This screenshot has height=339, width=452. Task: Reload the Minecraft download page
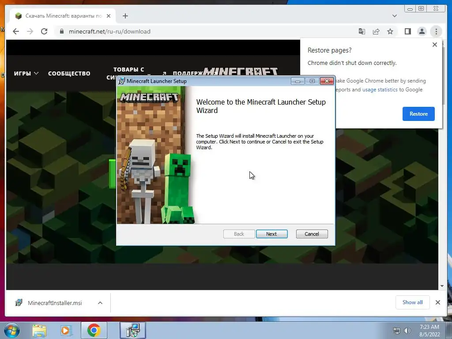point(44,31)
